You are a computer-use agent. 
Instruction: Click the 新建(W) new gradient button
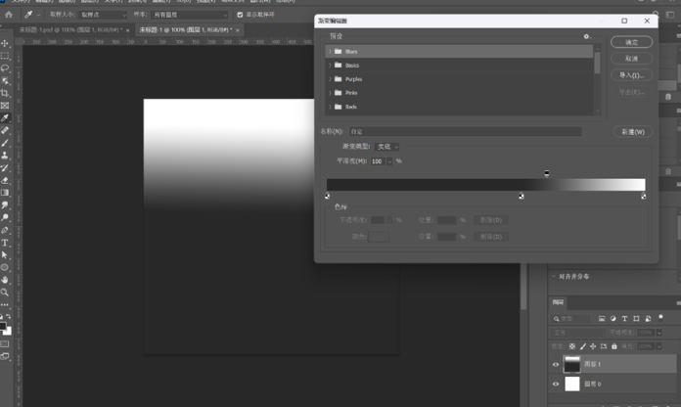[x=632, y=131]
